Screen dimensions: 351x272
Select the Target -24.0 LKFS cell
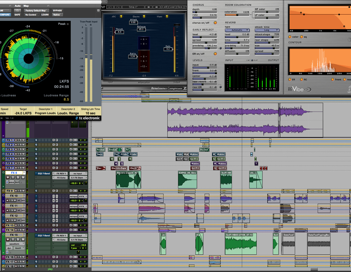(23, 111)
